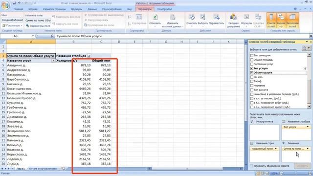Adjust the zoom slider in status bar
This screenshot has width=313, height=176.
[x=295, y=174]
